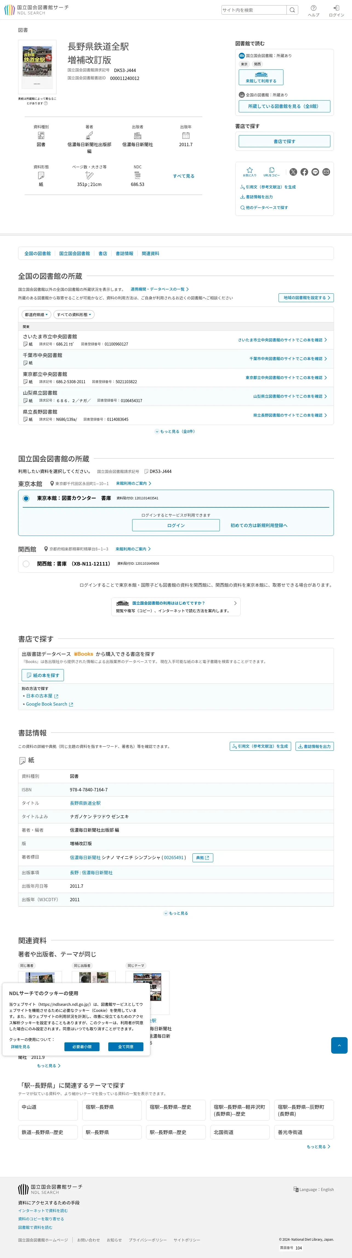Click 他のデータベースで探す search link

[x=264, y=208]
